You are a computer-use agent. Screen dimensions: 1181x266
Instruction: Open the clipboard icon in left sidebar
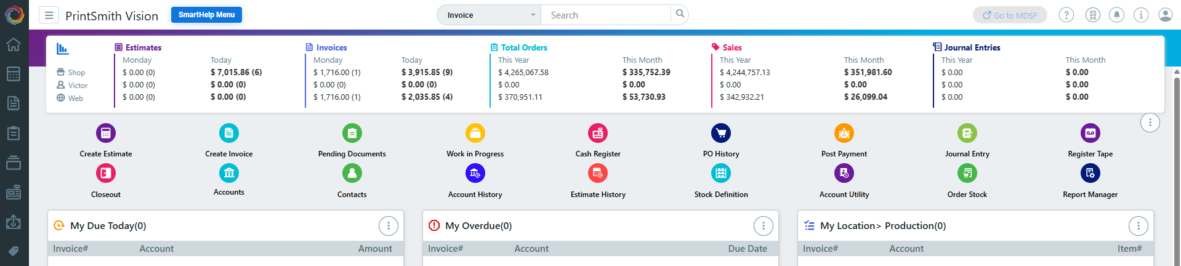point(14,133)
